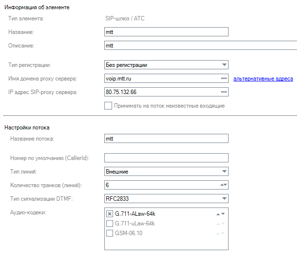Click ellipsis icon in SIP-proxy IP field
Screen dimensions: 297x255
[224, 92]
